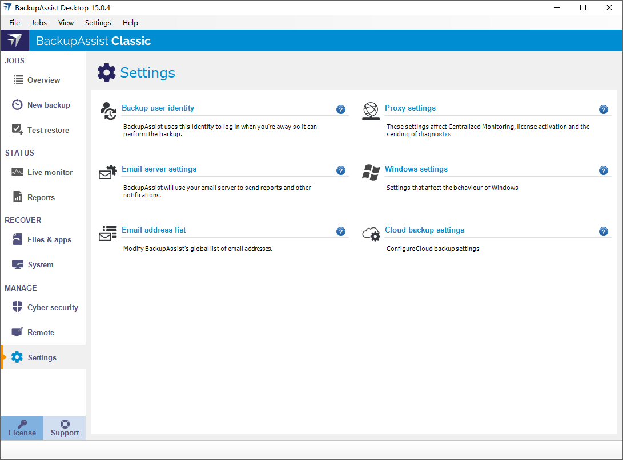
Task: Open help for Cloud backup settings
Action: (x=604, y=231)
